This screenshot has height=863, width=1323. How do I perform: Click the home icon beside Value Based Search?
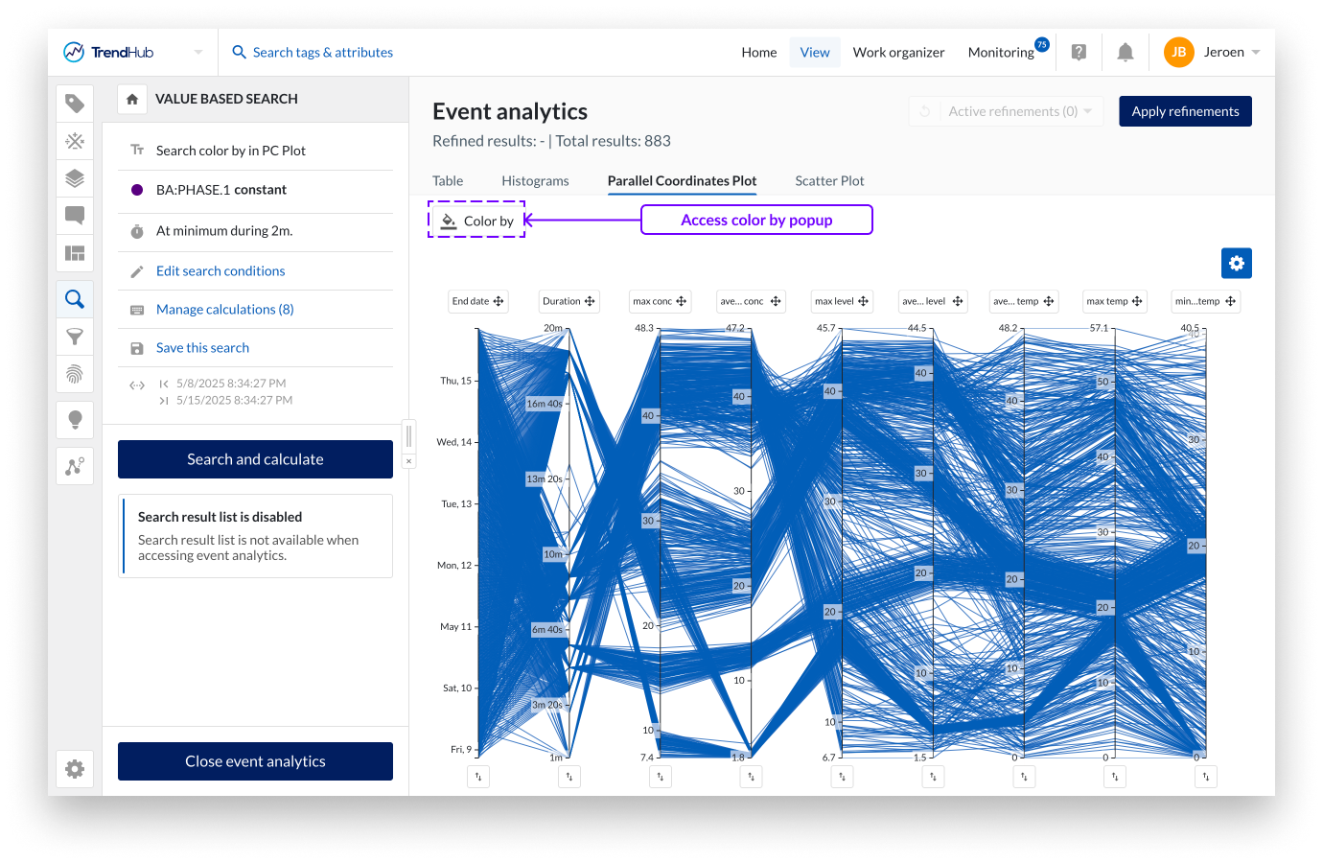[132, 99]
